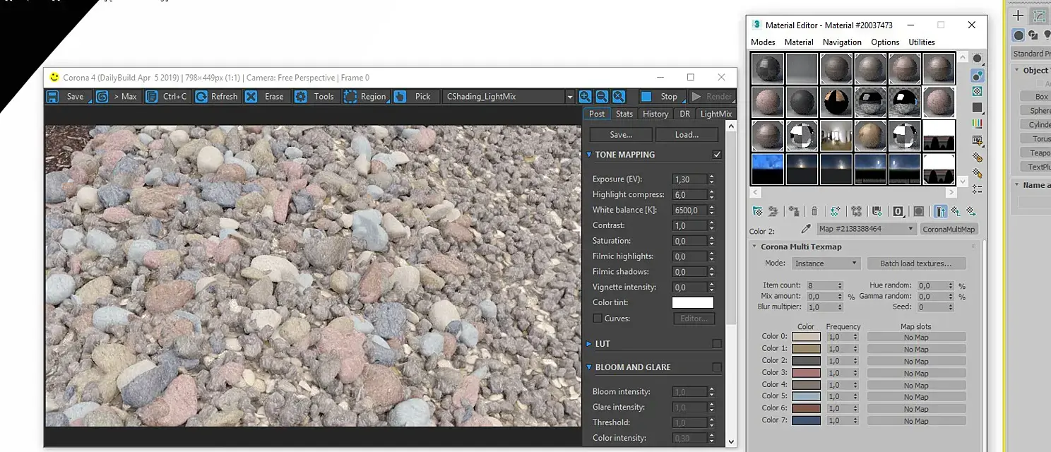The height and width of the screenshot is (452, 1051).
Task: Open the Modes menu in Material Editor
Action: pos(763,42)
